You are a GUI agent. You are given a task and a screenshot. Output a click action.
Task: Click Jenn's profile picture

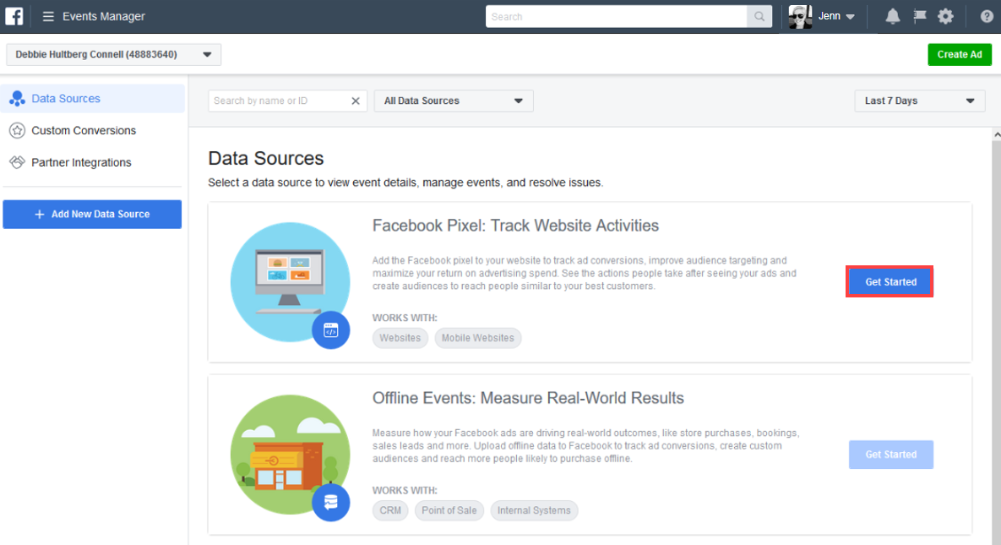pyautogui.click(x=800, y=17)
